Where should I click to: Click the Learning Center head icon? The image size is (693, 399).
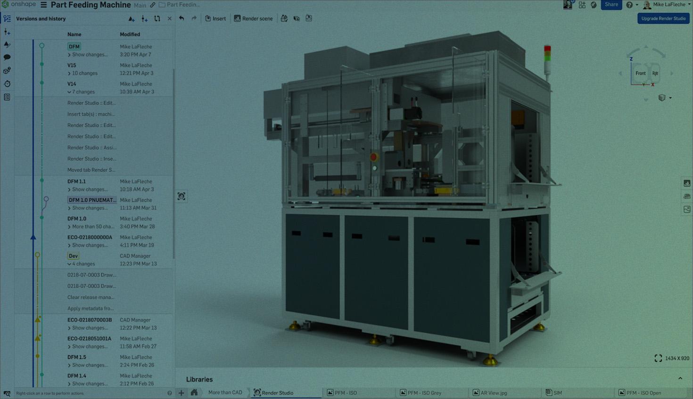(594, 5)
